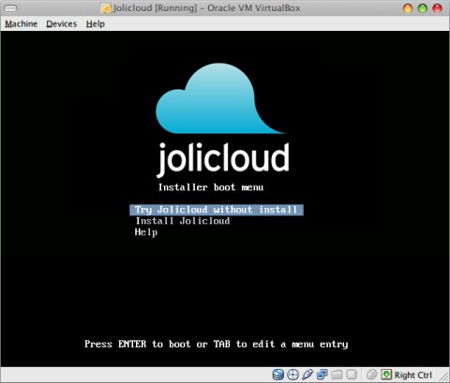Click the network adapters status icon
This screenshot has width=450, height=383.
(322, 375)
